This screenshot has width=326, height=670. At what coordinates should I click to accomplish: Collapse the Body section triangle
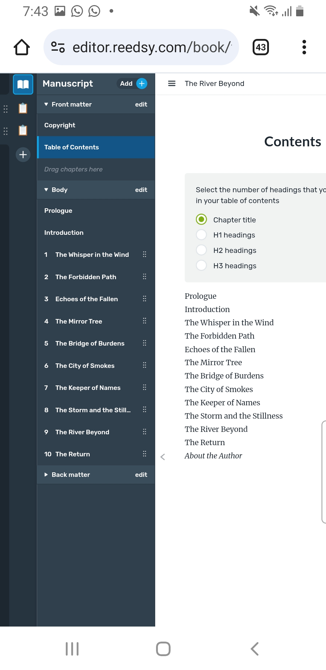46,190
